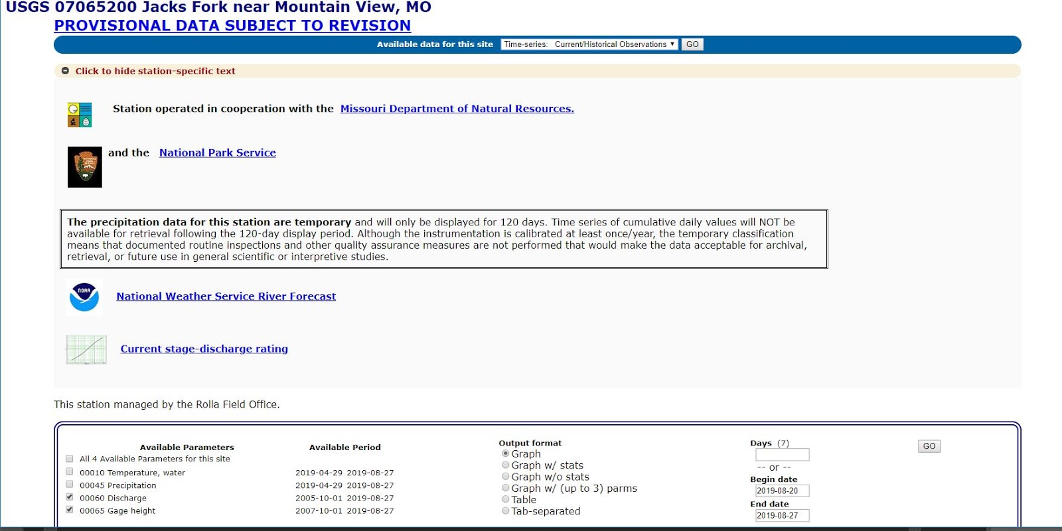Image resolution: width=1062 pixels, height=531 pixels.
Task: Open Missouri Department of Natural Resources link
Action: click(457, 109)
